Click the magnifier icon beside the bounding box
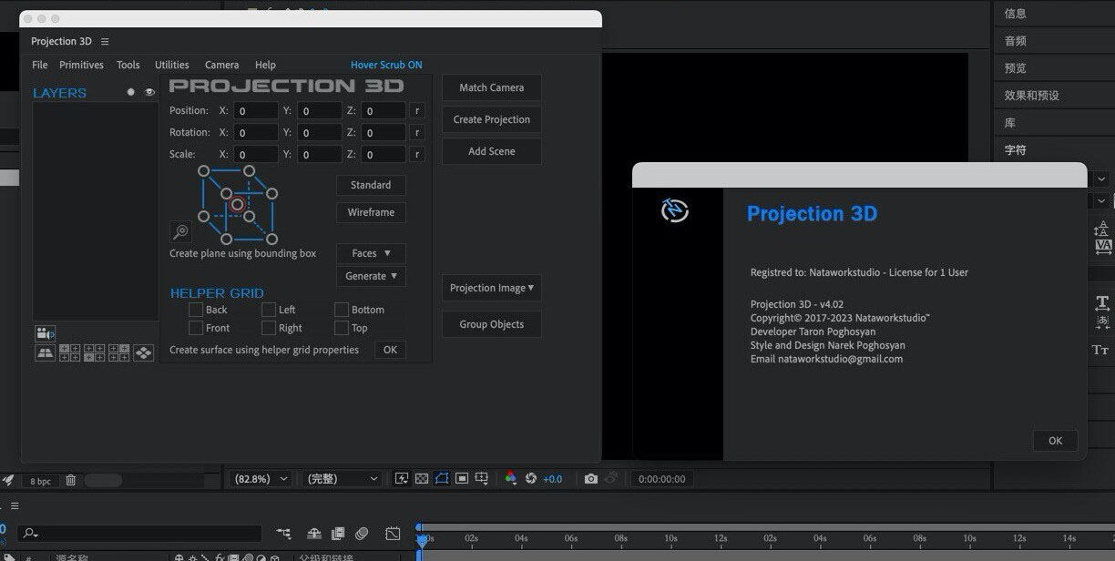1115x561 pixels. click(180, 232)
